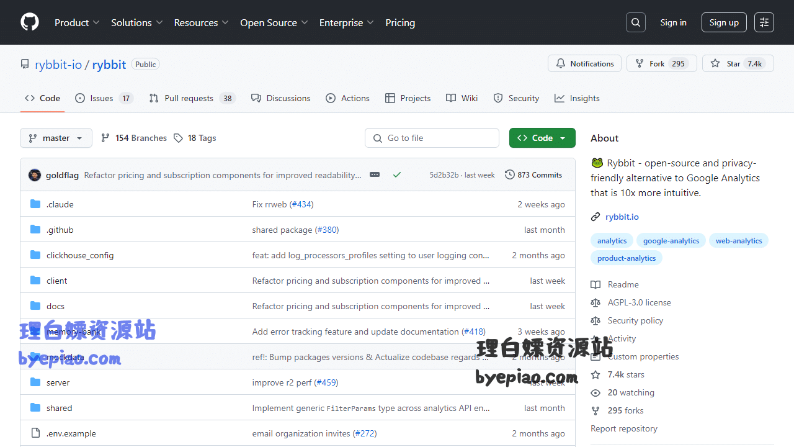Click the eye icon beside 20 watching
The width and height of the screenshot is (794, 447).
[x=595, y=392]
